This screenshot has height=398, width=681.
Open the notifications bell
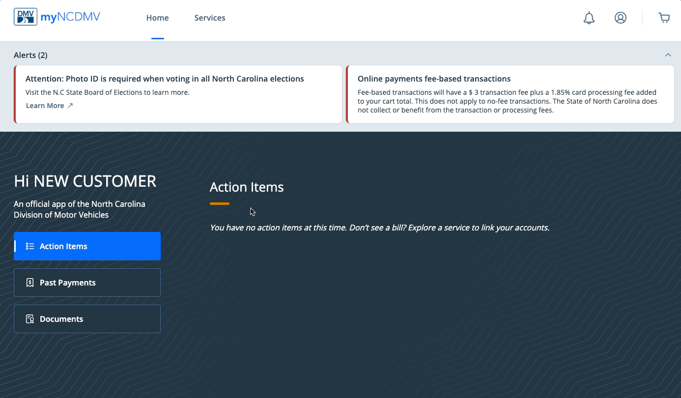tap(589, 18)
